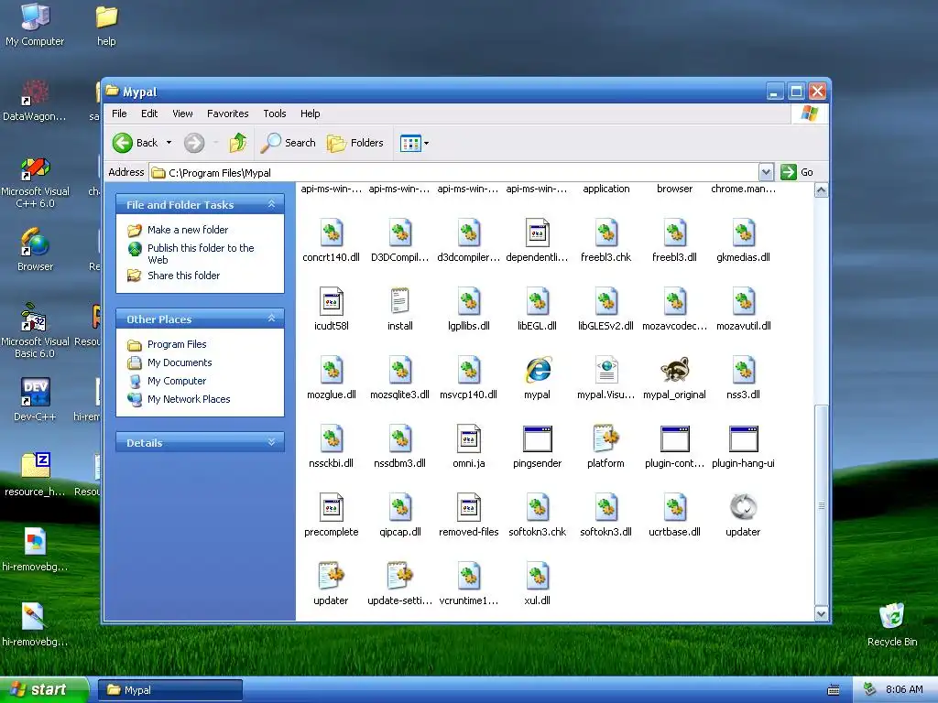Select the mozglue.dll file
This screenshot has width=938, height=703.
click(332, 378)
